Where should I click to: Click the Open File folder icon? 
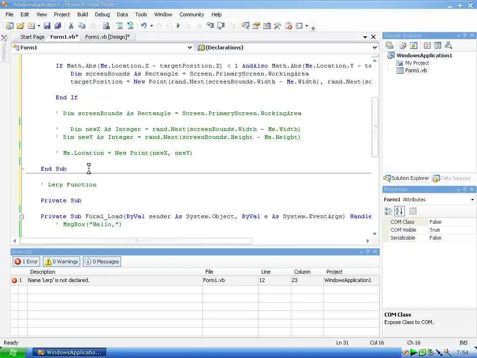tap(20, 26)
